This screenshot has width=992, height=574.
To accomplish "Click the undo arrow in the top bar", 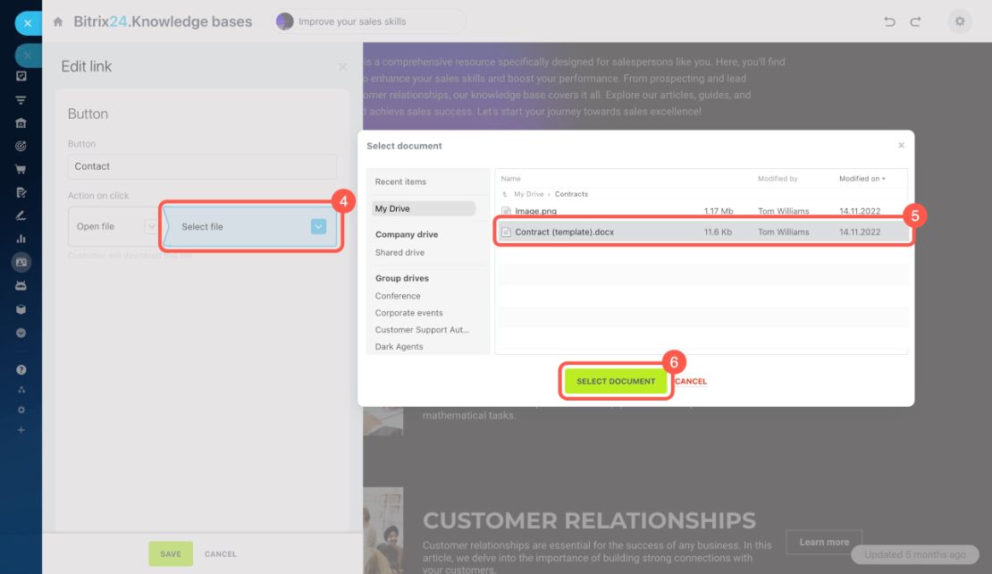I will tap(889, 21).
